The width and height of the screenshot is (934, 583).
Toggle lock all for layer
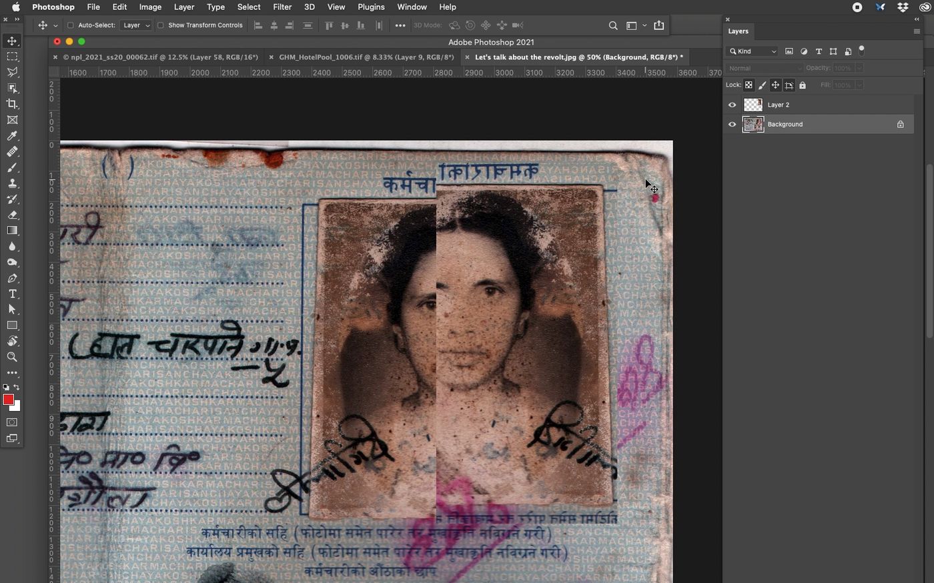click(803, 85)
